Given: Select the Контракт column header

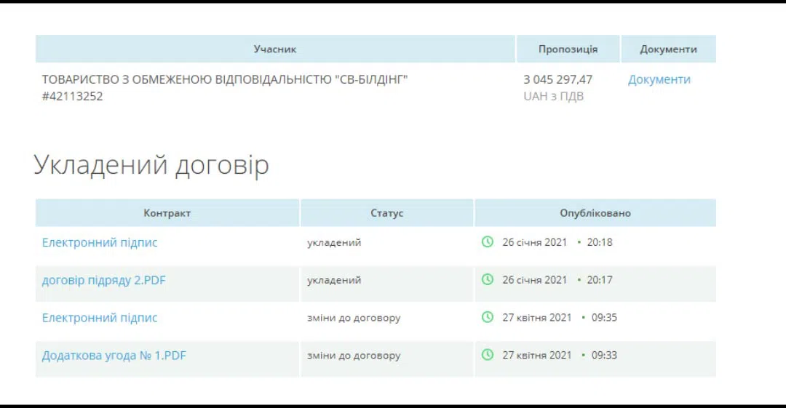Looking at the screenshot, I should click(167, 212).
